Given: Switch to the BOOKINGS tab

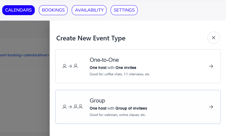Looking at the screenshot, I should 53,10.
